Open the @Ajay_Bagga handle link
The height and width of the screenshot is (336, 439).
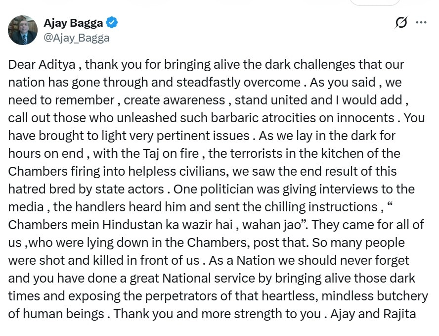click(77, 37)
